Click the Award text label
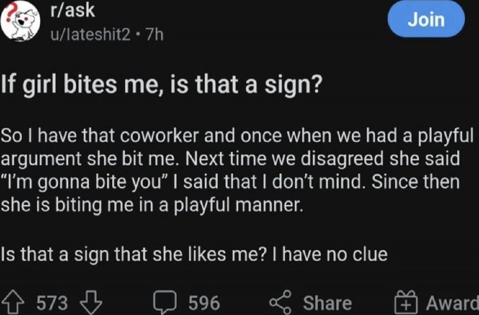 (x=452, y=303)
